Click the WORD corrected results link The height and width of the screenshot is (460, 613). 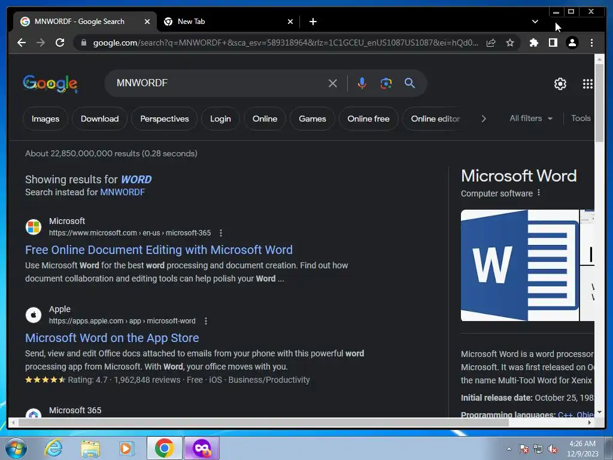tap(136, 180)
